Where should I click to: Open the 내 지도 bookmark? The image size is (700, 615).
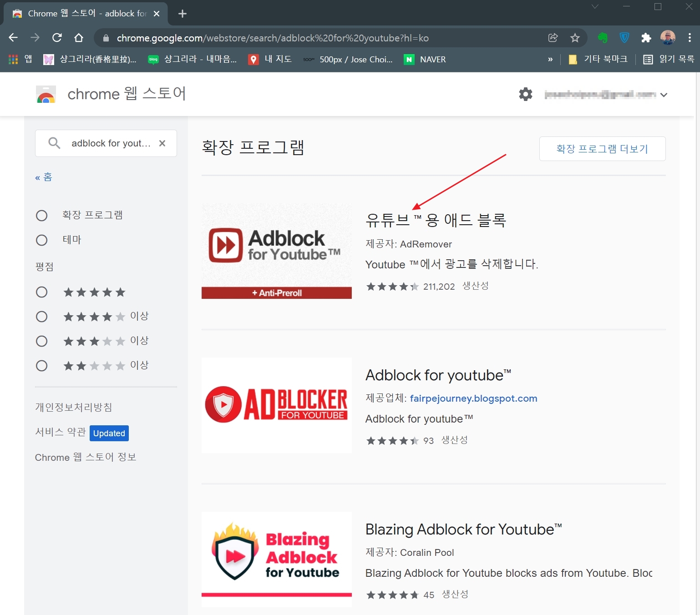click(x=270, y=59)
